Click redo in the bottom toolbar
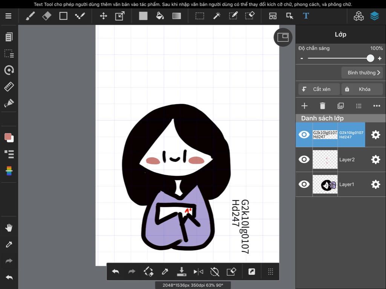This screenshot has width=386, height=289. pyautogui.click(x=132, y=272)
